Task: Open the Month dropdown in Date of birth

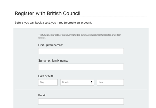Action: 77,82
